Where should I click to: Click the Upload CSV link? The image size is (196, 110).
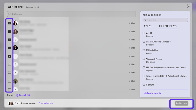pyautogui.click(x=25, y=95)
